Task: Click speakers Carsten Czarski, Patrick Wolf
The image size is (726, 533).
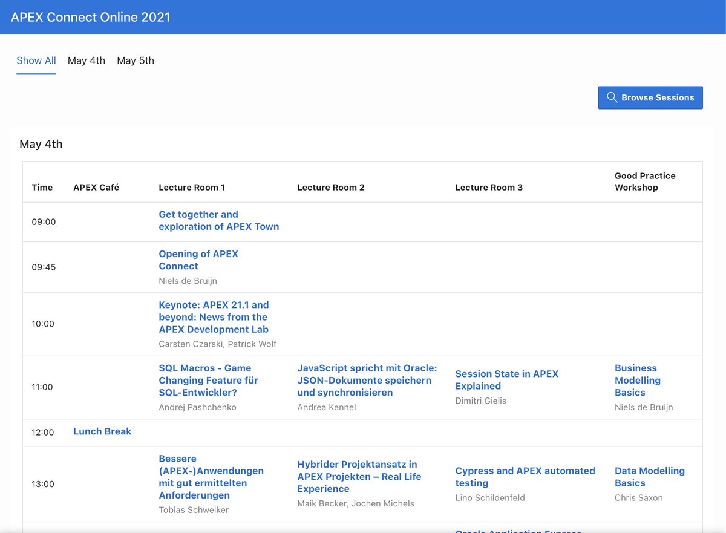Action: 218,344
